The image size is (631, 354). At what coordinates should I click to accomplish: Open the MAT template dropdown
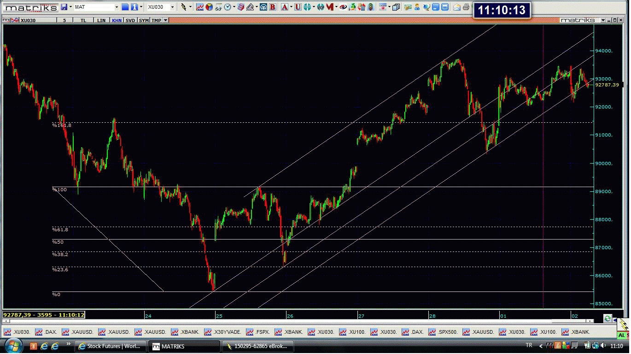(x=116, y=7)
